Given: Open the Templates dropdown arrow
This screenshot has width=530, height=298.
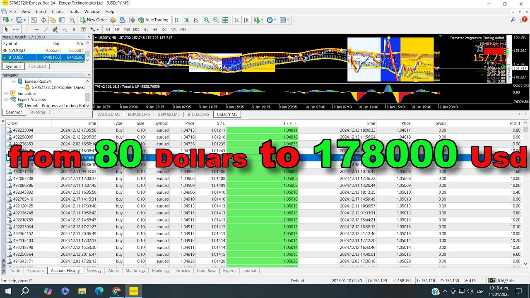Looking at the screenshot, I should (288, 20).
